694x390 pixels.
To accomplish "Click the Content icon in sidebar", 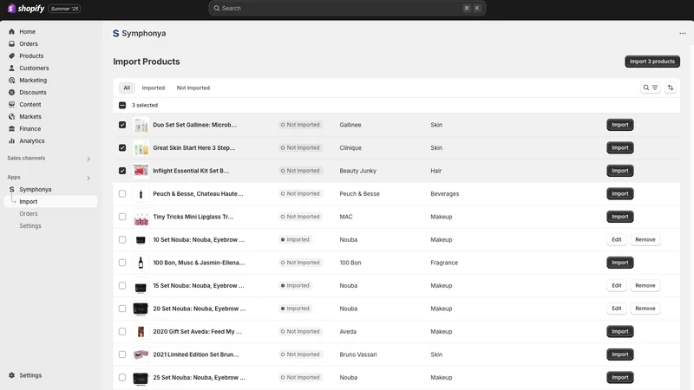I will [11, 104].
